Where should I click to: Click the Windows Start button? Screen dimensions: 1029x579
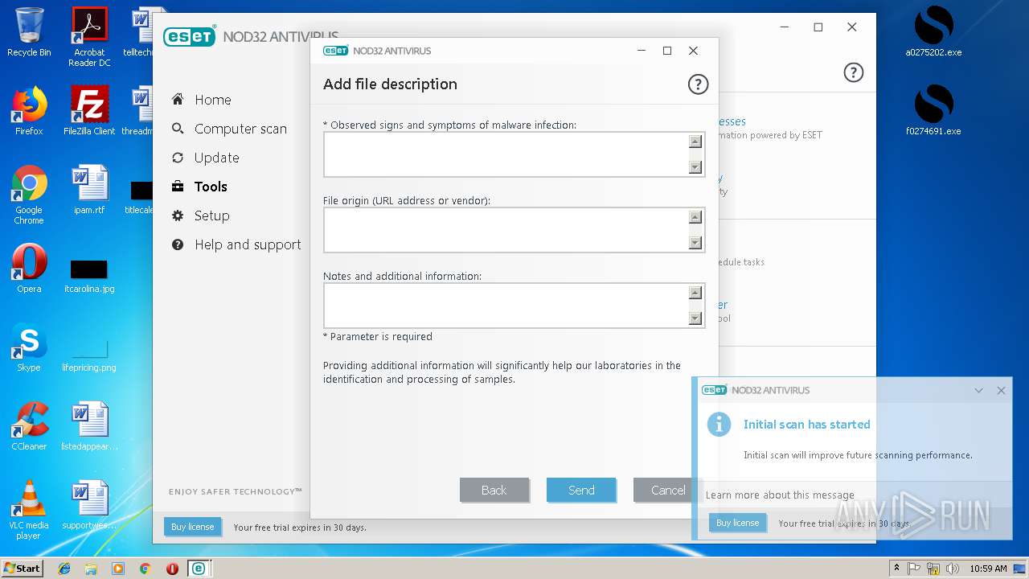click(22, 568)
